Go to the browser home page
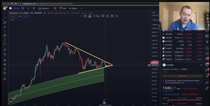The height and width of the screenshot is (106, 210). (x=16, y=4)
